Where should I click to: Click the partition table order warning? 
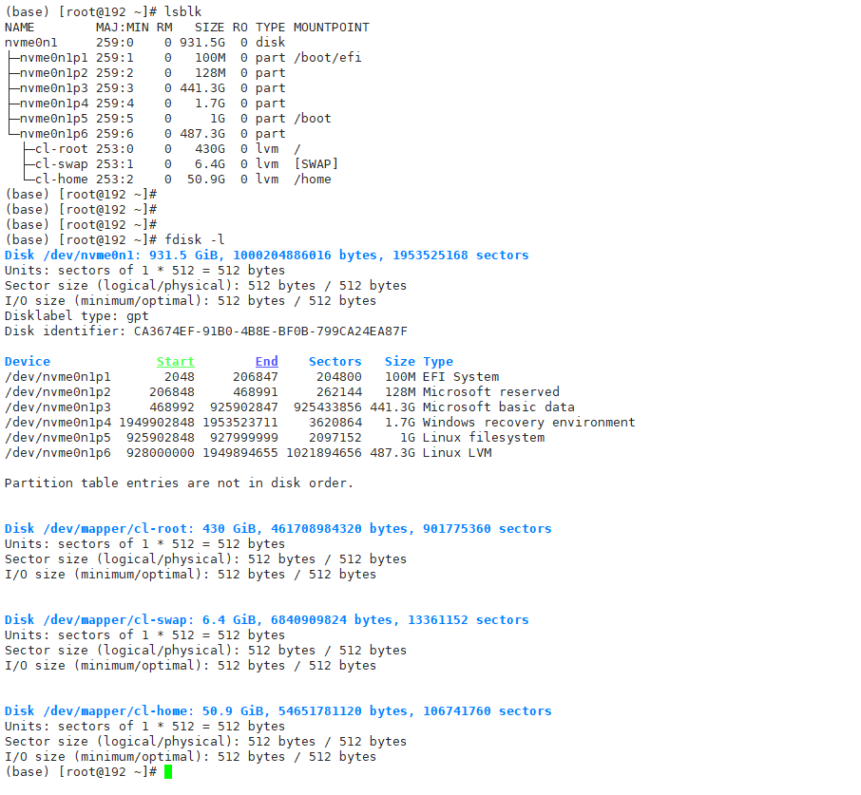click(x=179, y=483)
